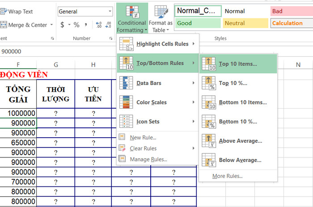313x207 pixels.
Task: Expand arrow next to Clear Rules
Action: 194,148
